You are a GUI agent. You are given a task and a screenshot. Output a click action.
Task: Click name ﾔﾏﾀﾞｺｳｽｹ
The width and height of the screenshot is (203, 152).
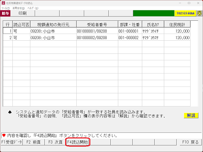153,38
